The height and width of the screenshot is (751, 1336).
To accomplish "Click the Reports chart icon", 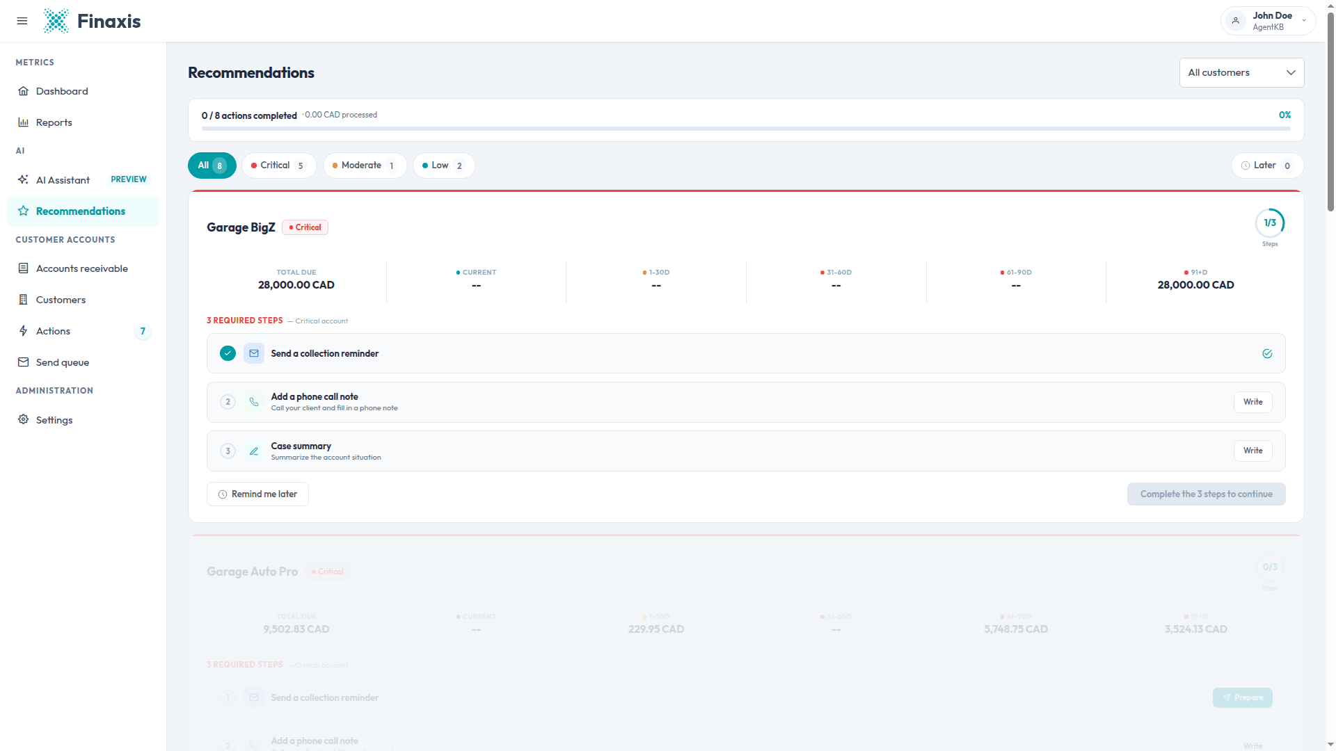I will pos(23,122).
